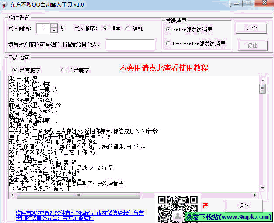This screenshot has width=274, height=223.
Task: Click the vertical scrollbar up arrow
Action: point(263,80)
